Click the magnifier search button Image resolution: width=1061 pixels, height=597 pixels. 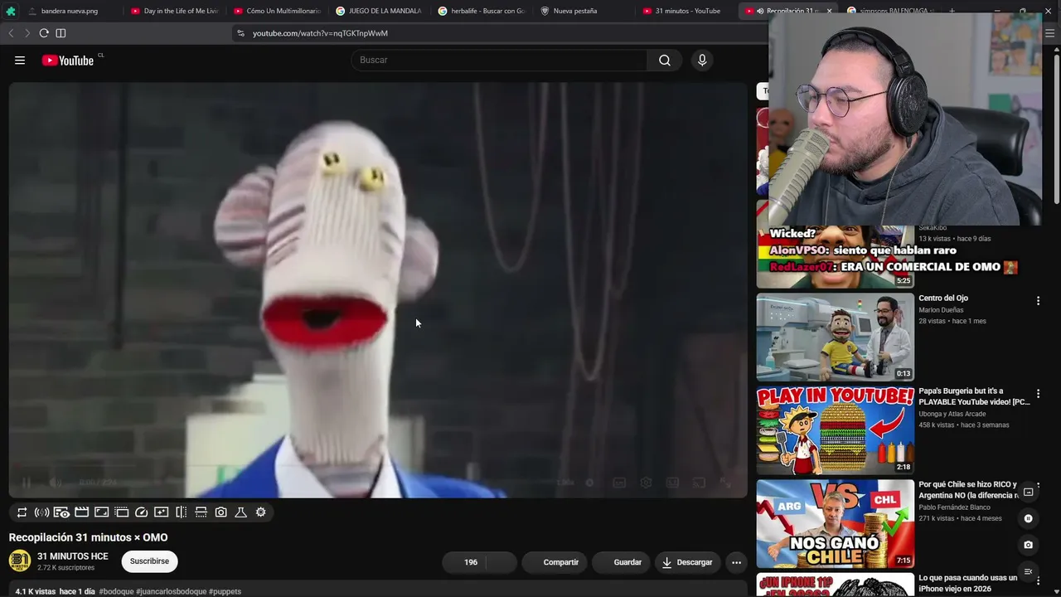[x=665, y=60]
